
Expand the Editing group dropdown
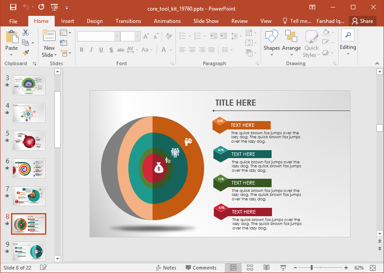[348, 54]
